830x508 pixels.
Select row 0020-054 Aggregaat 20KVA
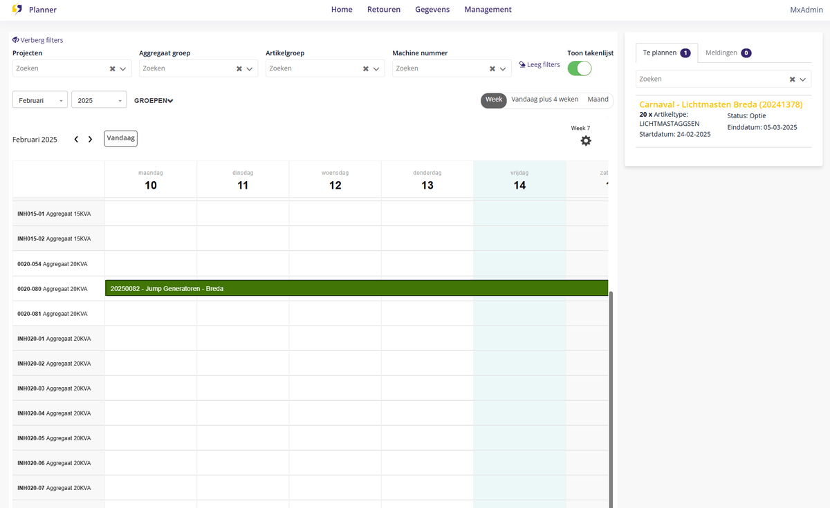(x=58, y=263)
